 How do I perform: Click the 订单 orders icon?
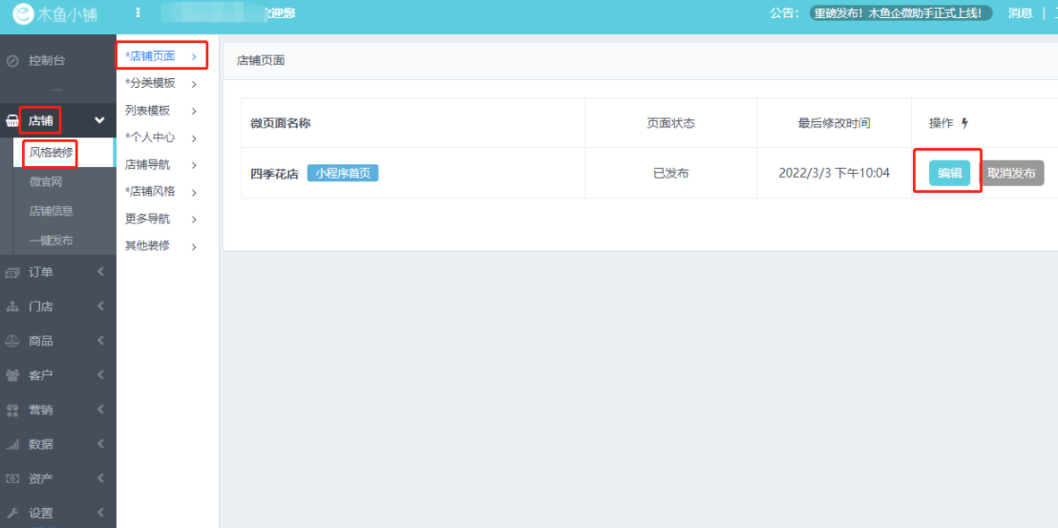pyautogui.click(x=12, y=272)
